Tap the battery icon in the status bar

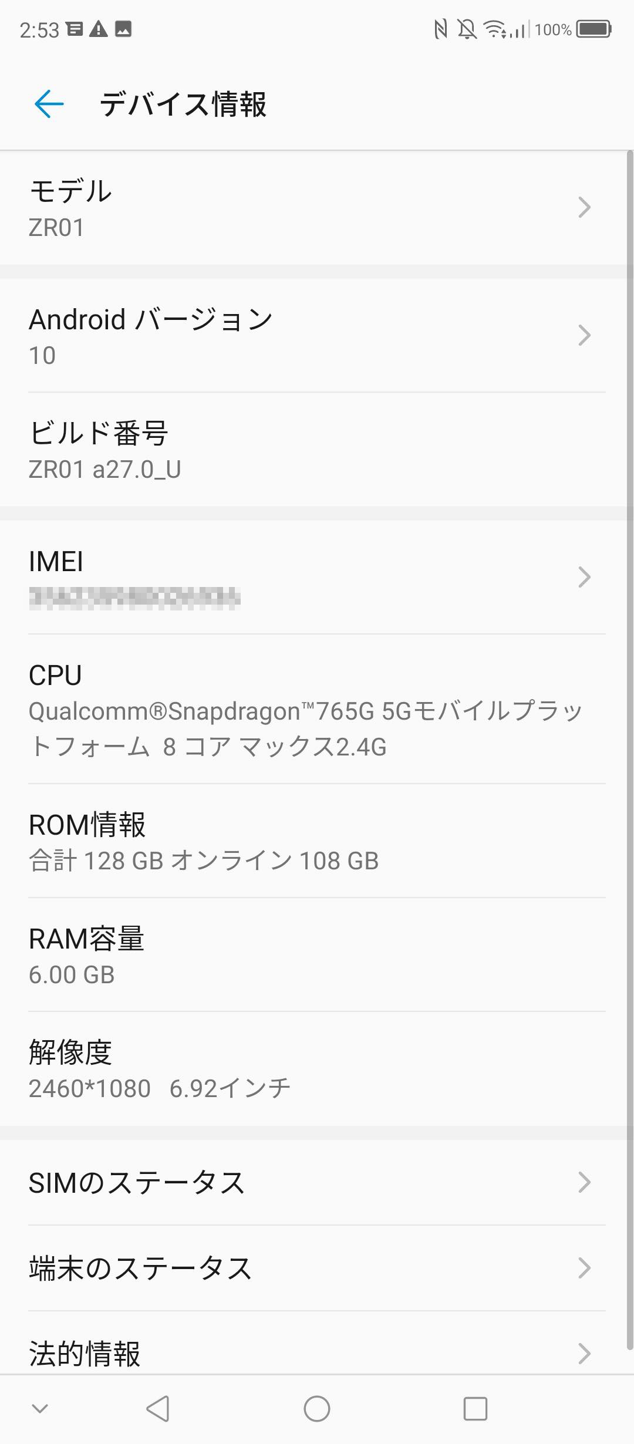pyautogui.click(x=594, y=29)
